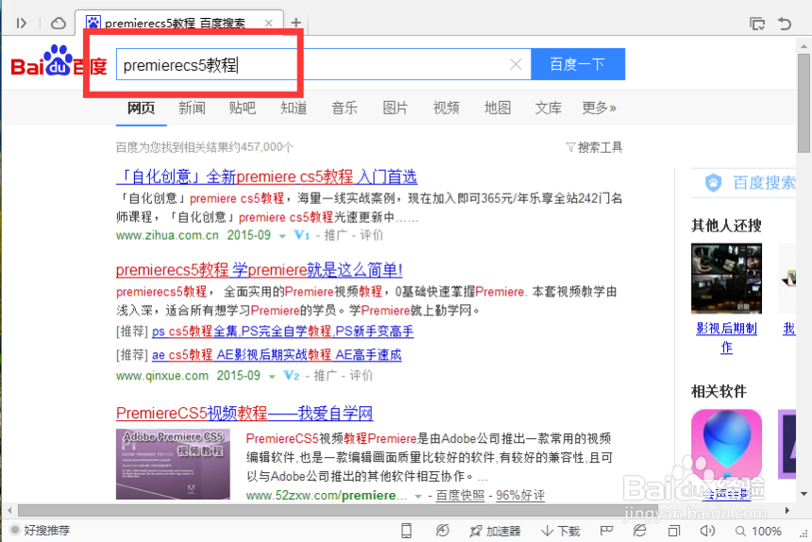The width and height of the screenshot is (812, 542).
Task: Switch to the 图片 tab
Action: (x=395, y=108)
